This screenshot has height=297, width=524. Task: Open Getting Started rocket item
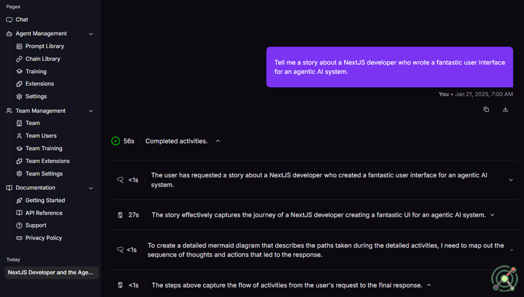coord(40,200)
